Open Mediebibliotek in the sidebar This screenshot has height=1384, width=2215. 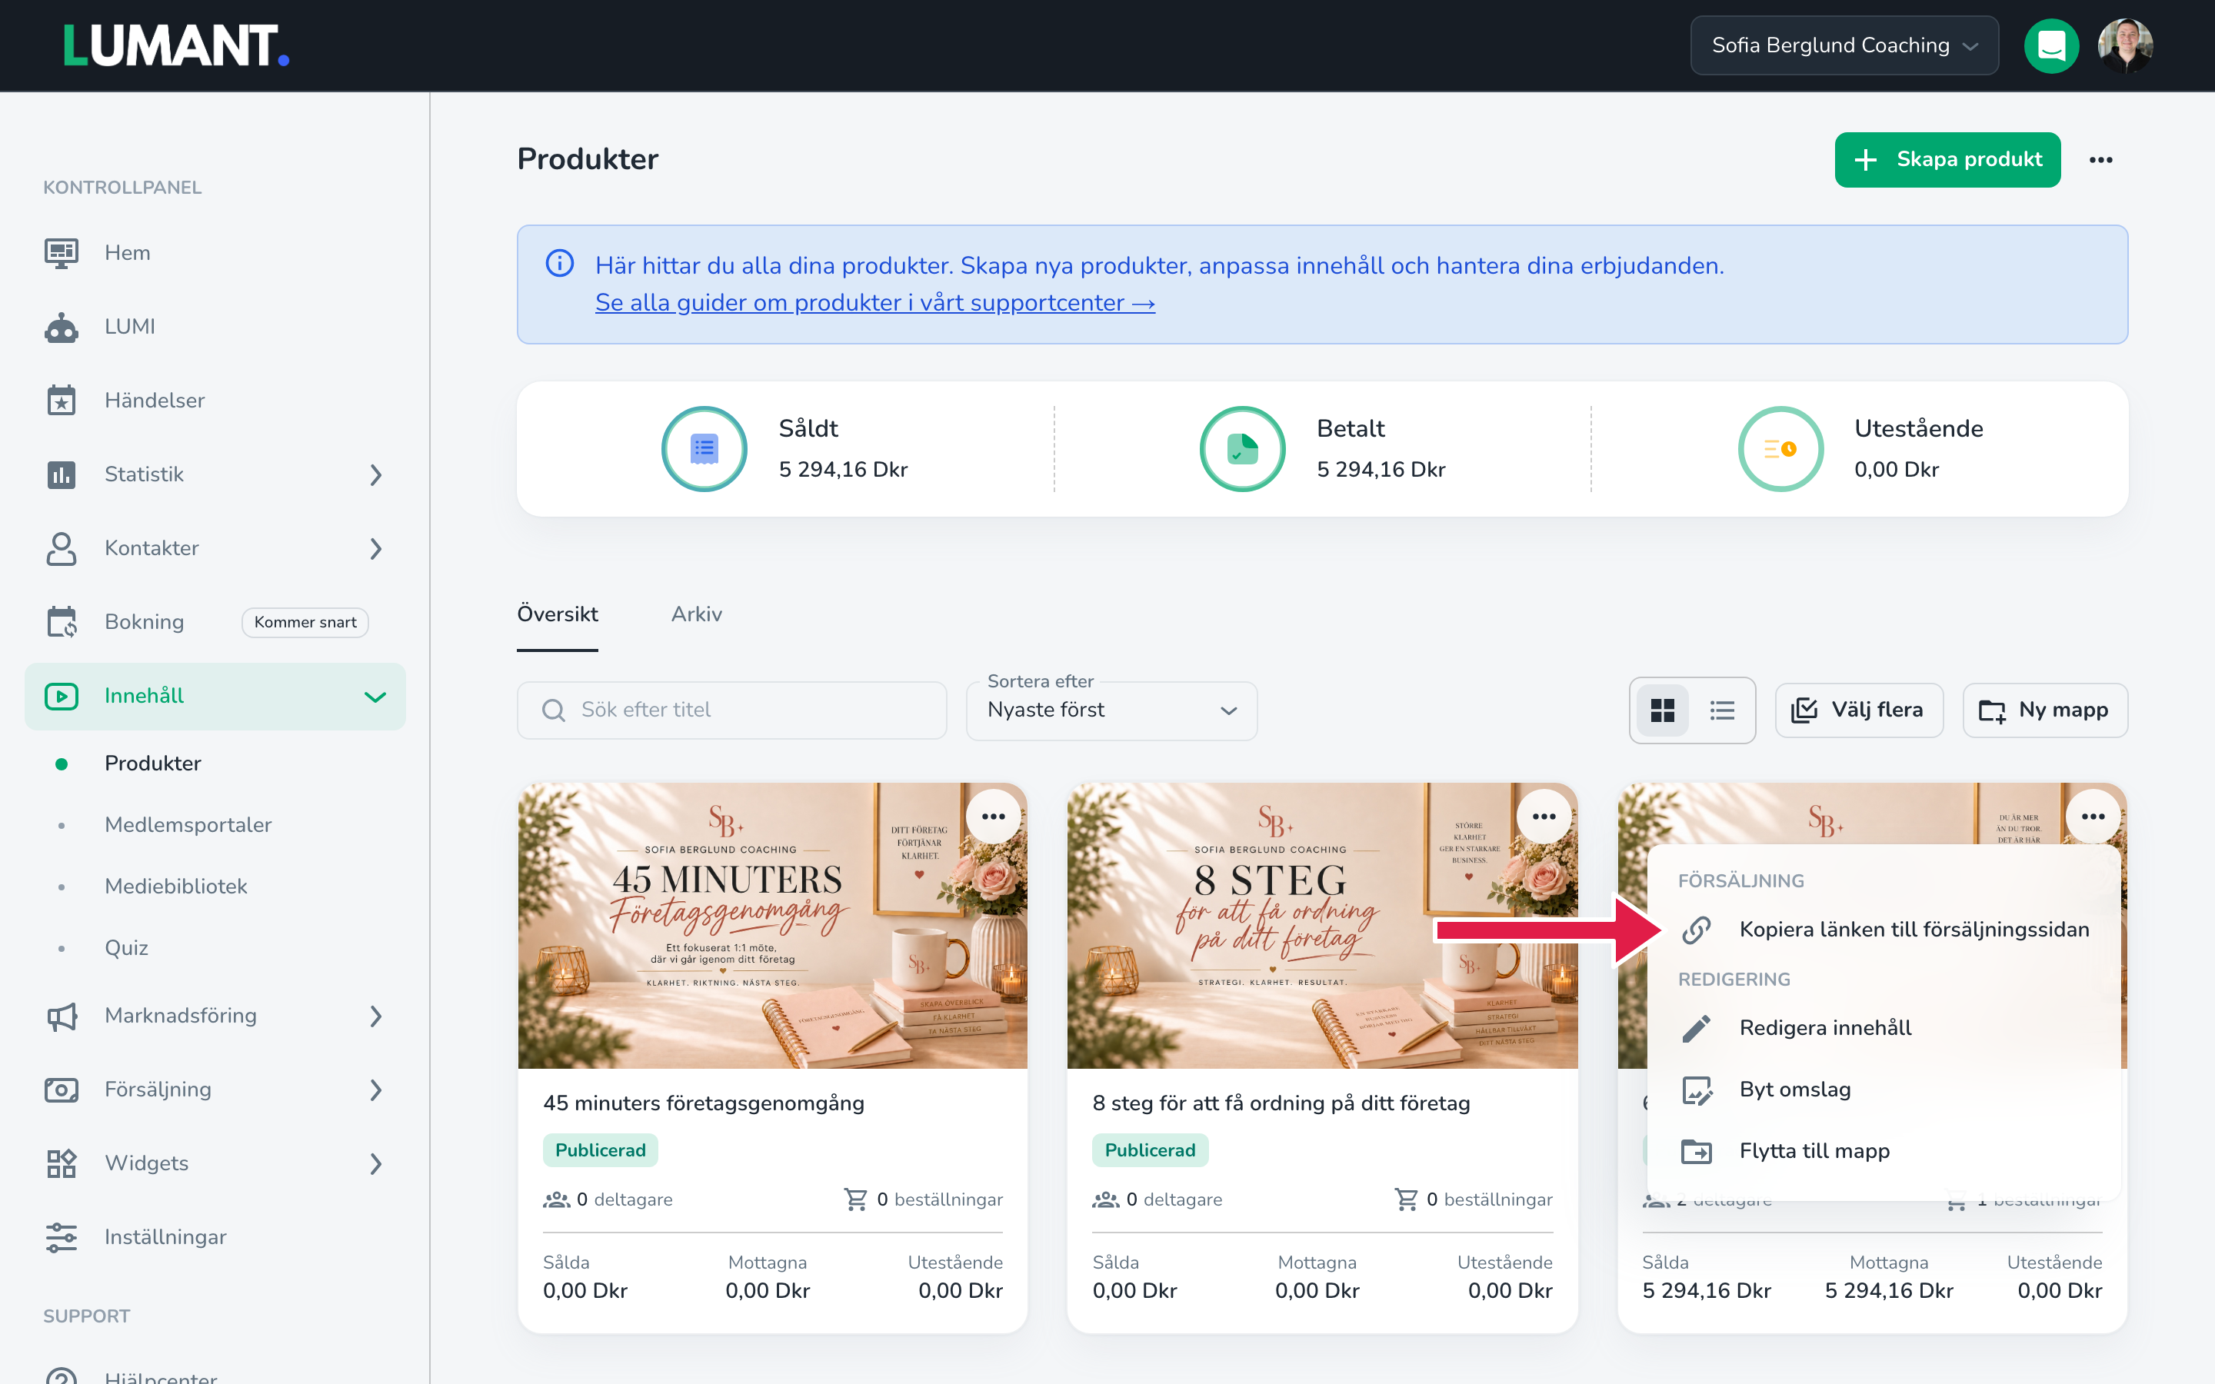pyautogui.click(x=175, y=886)
